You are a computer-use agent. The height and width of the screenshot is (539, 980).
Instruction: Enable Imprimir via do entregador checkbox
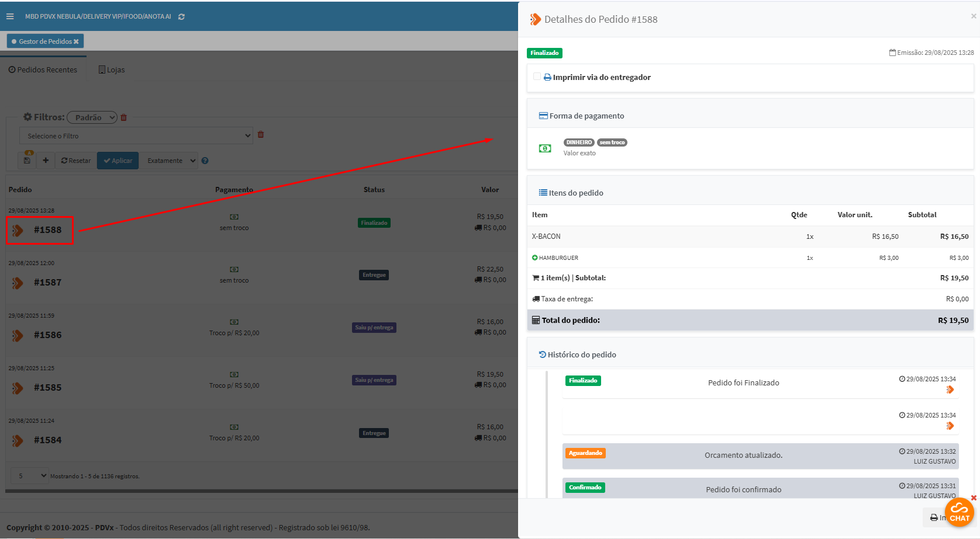point(537,76)
